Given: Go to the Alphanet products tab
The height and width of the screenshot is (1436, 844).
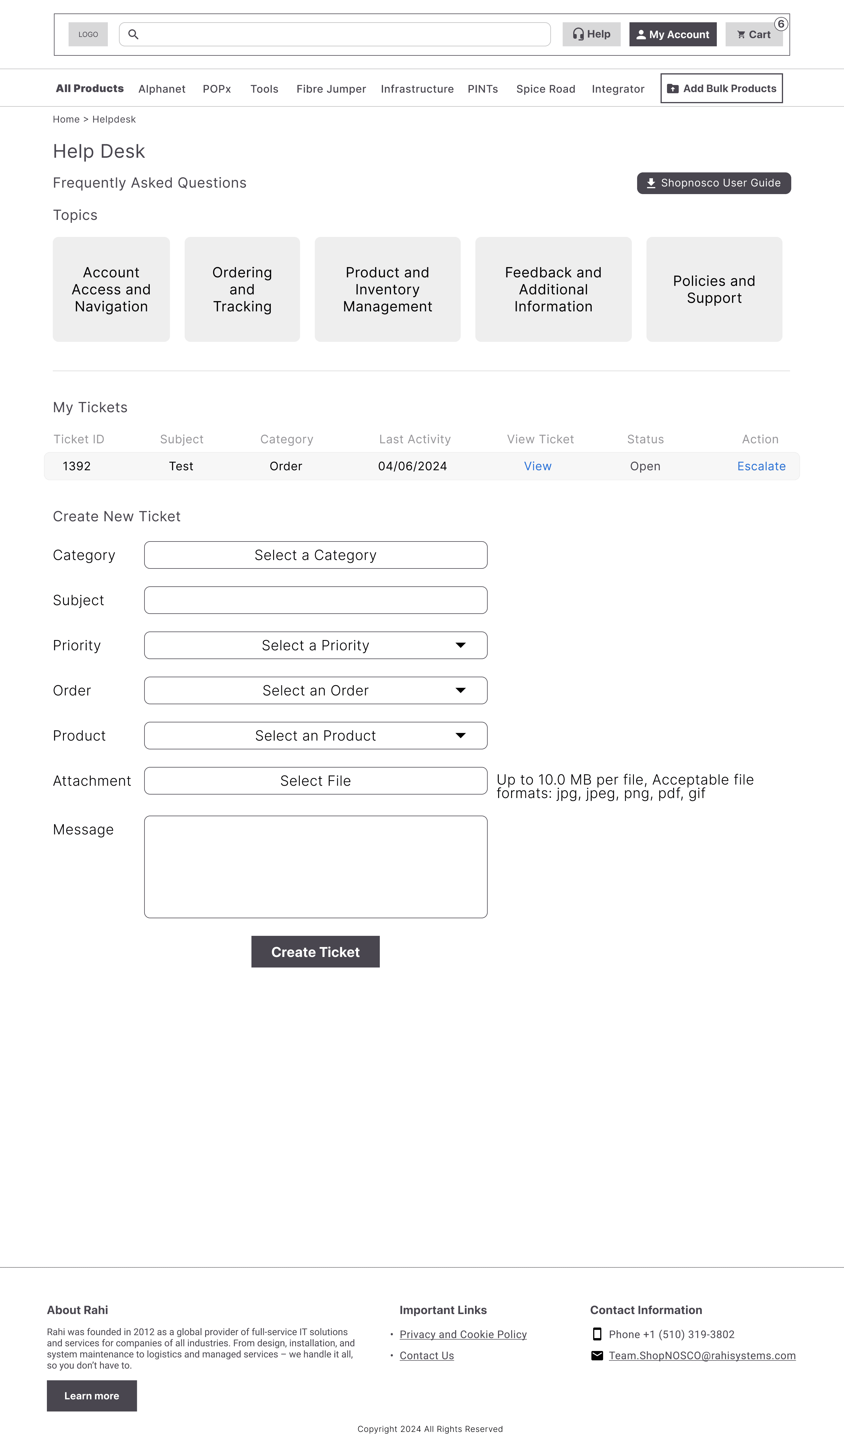Looking at the screenshot, I should (162, 89).
